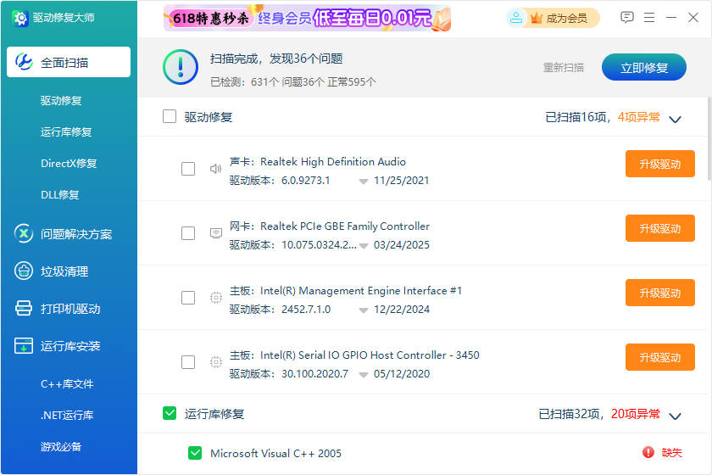Open 游戏必备 sidebar item
This screenshot has height=475, width=712.
pos(61,446)
